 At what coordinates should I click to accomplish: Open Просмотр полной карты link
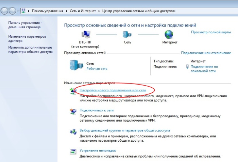coord(211,32)
